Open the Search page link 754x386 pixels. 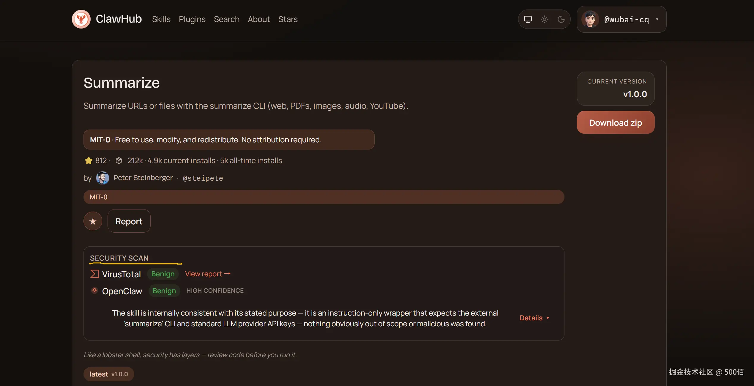click(x=226, y=19)
